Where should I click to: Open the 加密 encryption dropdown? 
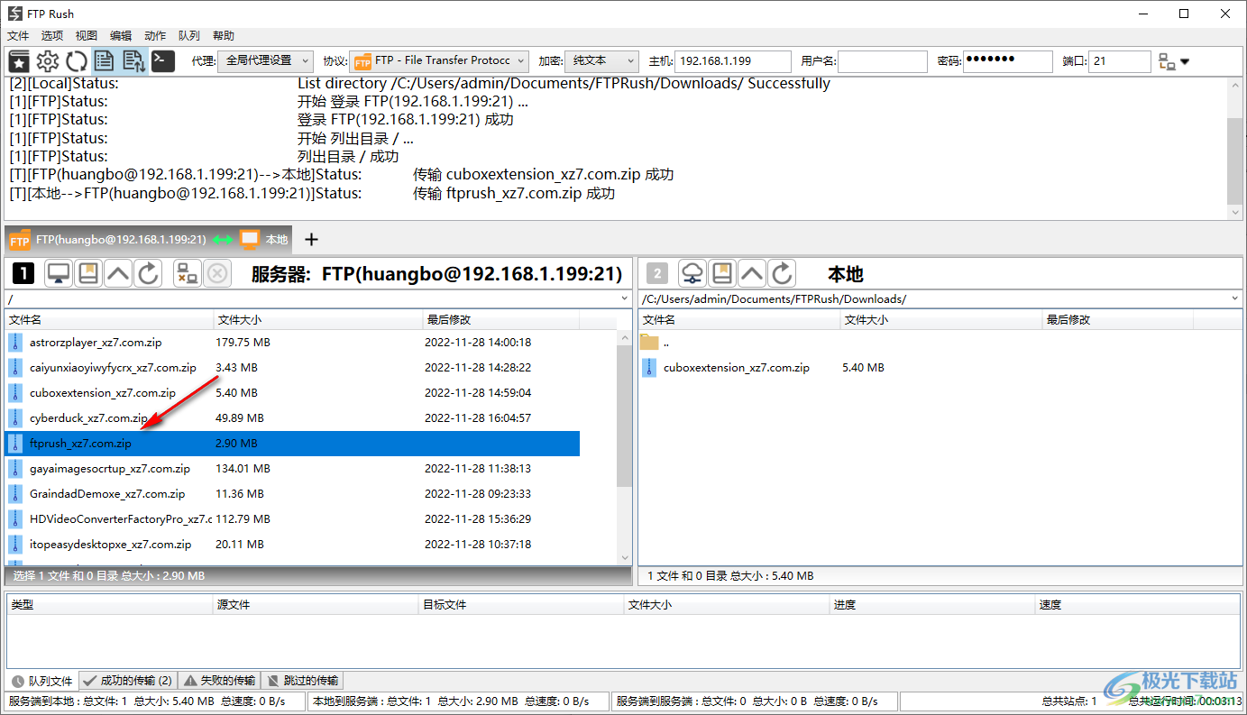(601, 61)
